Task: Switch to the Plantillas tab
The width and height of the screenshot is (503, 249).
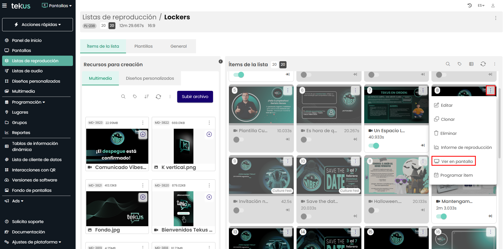Action: [x=144, y=46]
